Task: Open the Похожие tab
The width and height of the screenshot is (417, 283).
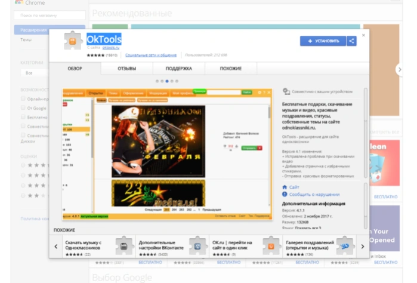Action: (x=231, y=69)
